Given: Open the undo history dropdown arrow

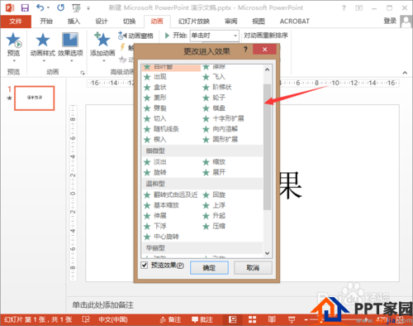Looking at the screenshot, I should 49,7.
